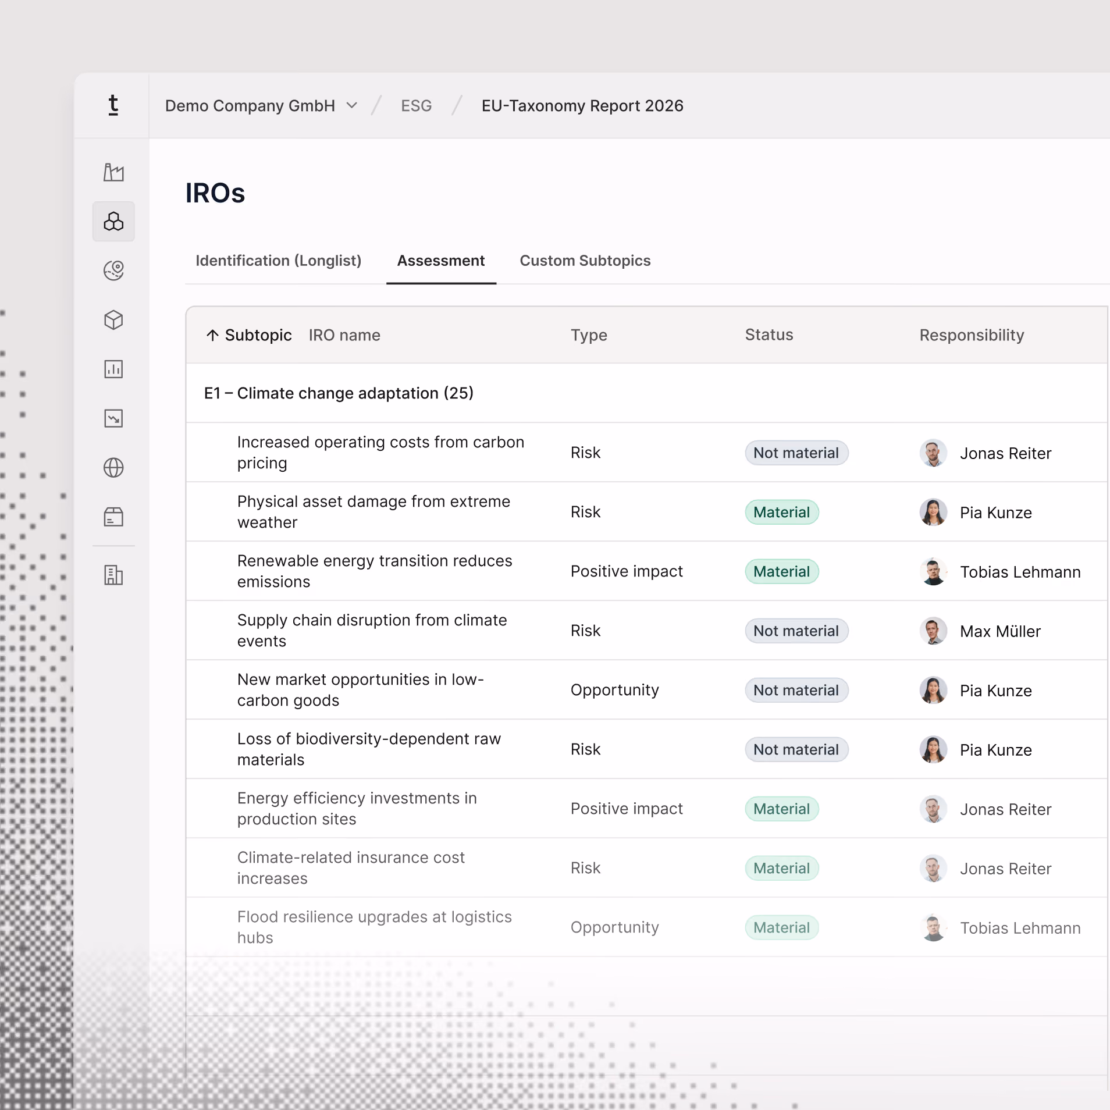Click Max Müller avatar

tap(933, 631)
